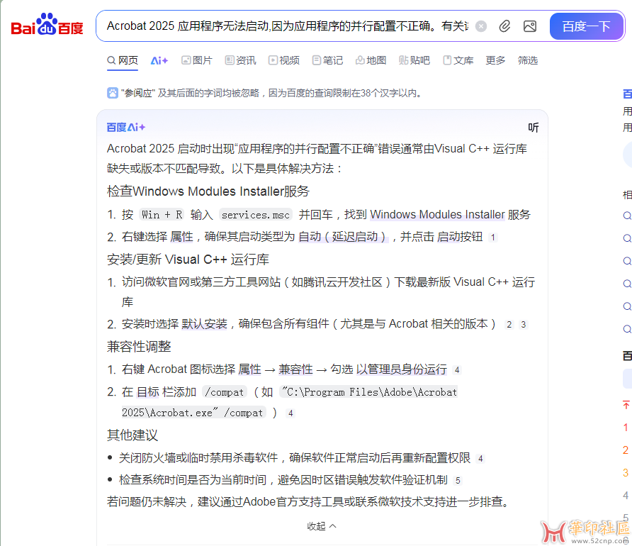
Task: Click the 自动（延迟启动） highlighted text
Action: coord(343,237)
